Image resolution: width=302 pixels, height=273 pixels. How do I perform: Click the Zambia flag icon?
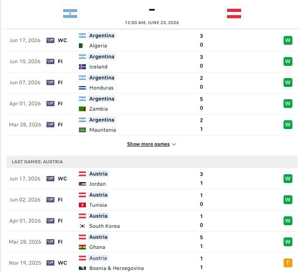[82, 109]
